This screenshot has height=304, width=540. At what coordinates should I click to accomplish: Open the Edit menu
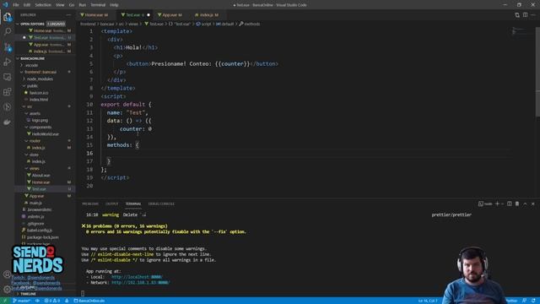point(27,5)
